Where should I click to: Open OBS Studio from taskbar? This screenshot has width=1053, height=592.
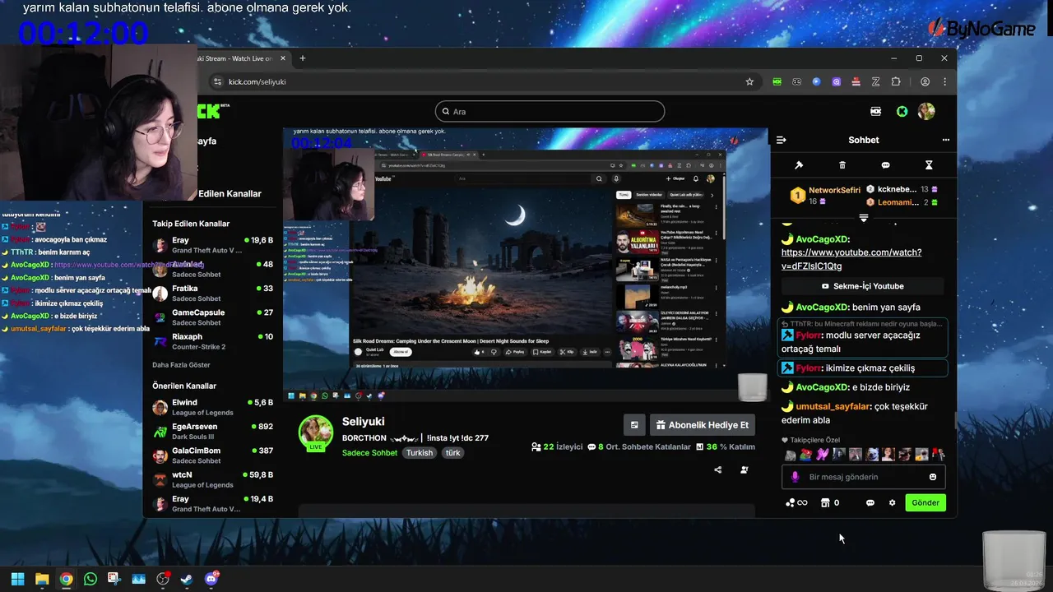pyautogui.click(x=163, y=579)
